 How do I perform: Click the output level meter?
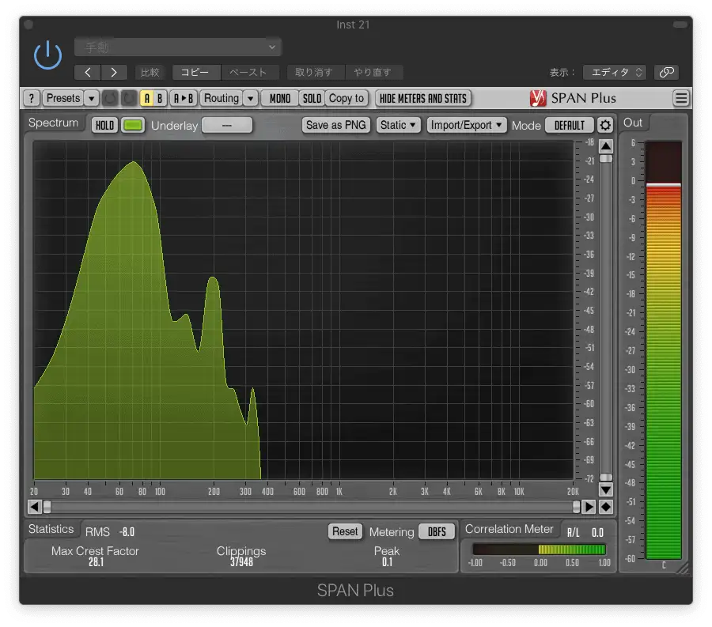click(x=664, y=349)
